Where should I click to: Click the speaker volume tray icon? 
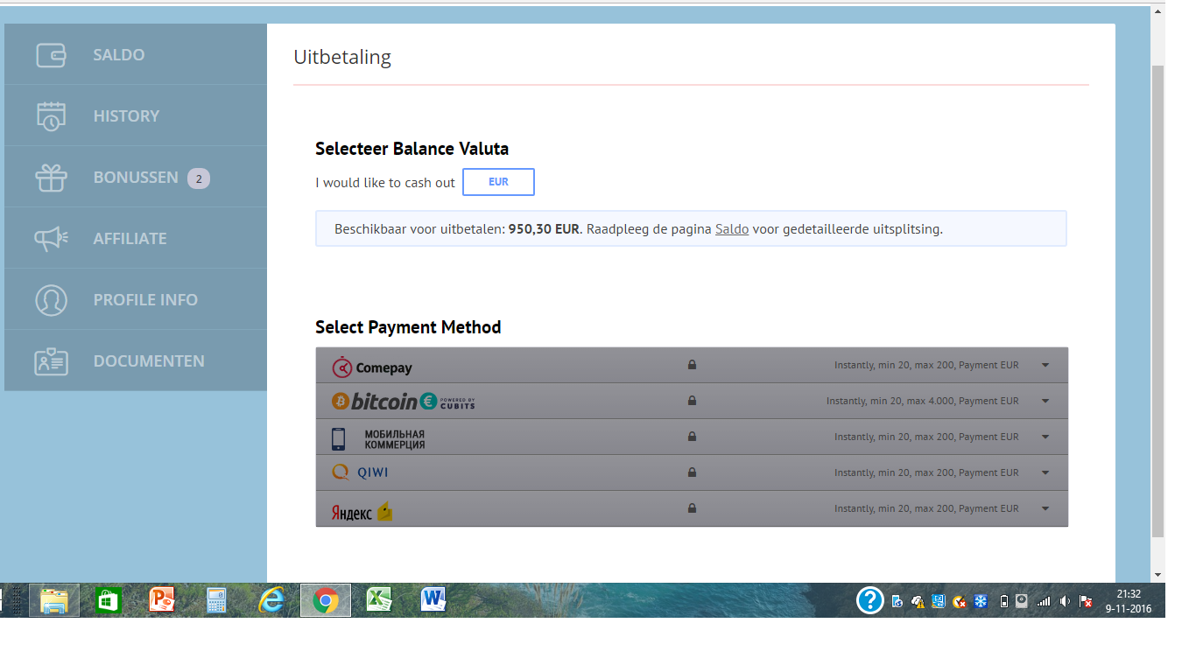click(x=1065, y=601)
